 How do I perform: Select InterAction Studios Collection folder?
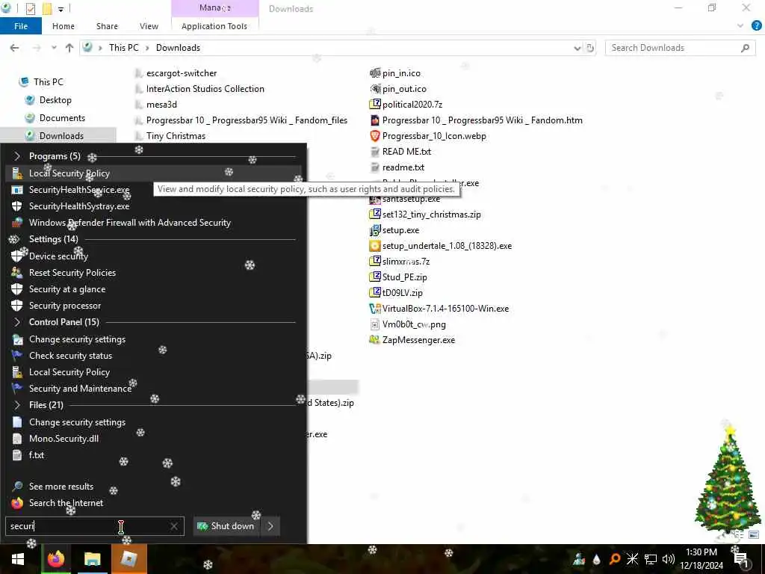pos(199,89)
